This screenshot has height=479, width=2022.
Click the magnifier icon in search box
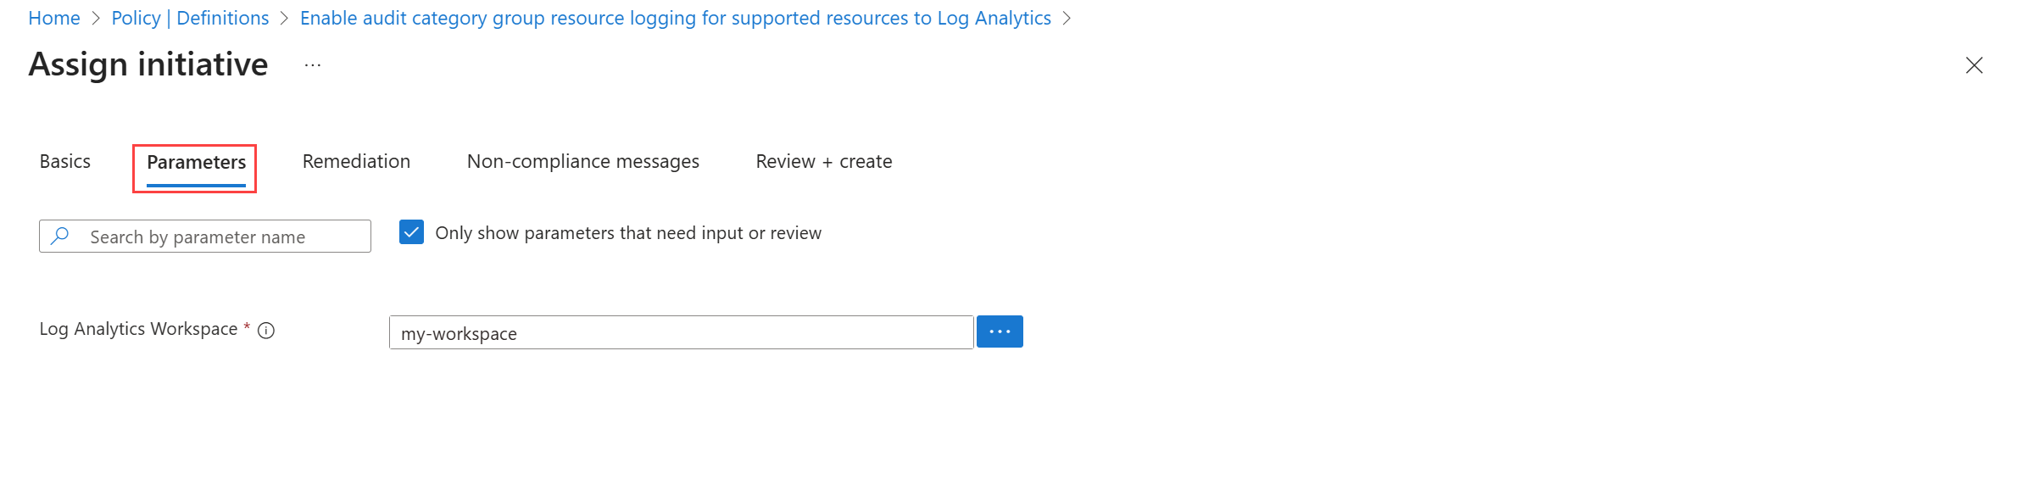tap(60, 237)
